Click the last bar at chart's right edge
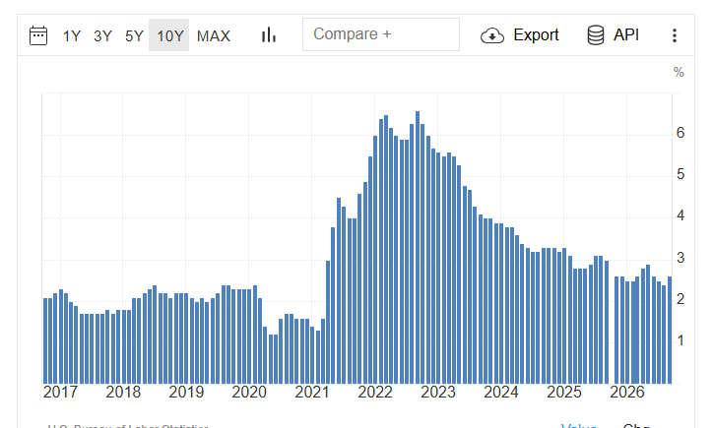This screenshot has height=428, width=713. click(670, 331)
